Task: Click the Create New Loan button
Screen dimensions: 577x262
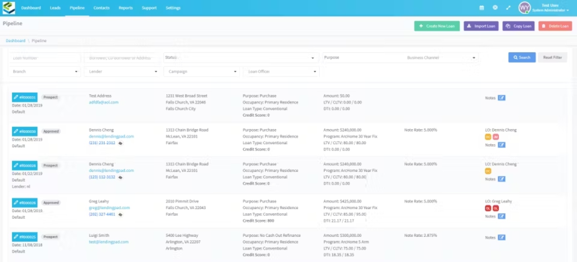Action: (x=437, y=26)
